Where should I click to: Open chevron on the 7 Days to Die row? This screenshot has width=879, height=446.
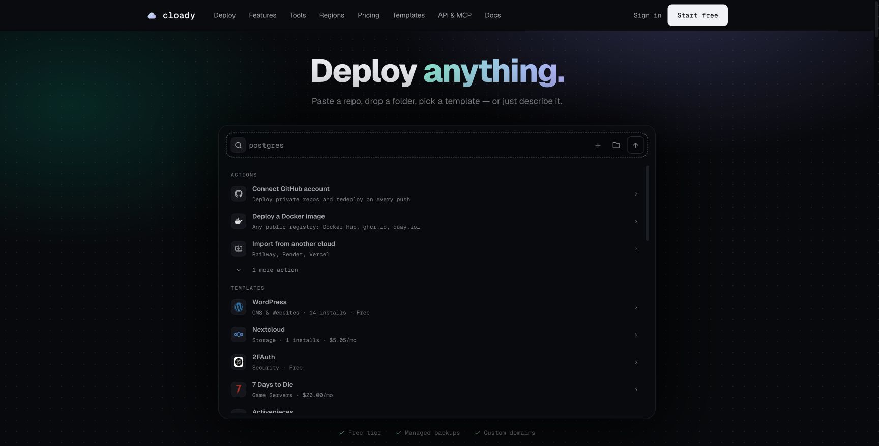[636, 390]
